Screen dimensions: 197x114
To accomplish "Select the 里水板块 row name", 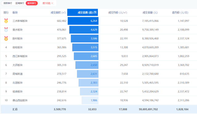I will 18,30.
